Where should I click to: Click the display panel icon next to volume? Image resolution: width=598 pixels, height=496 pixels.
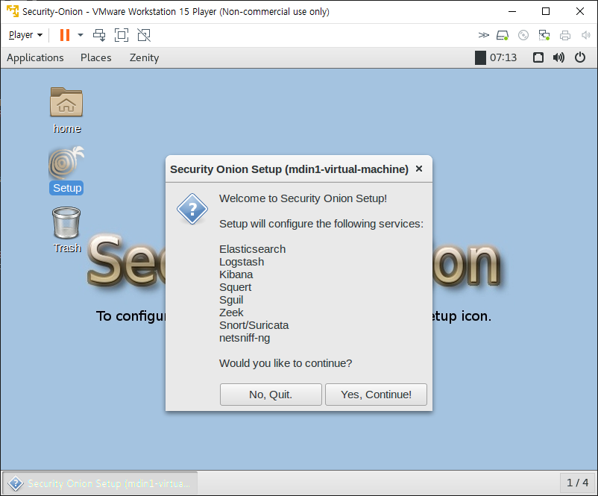[x=538, y=57]
